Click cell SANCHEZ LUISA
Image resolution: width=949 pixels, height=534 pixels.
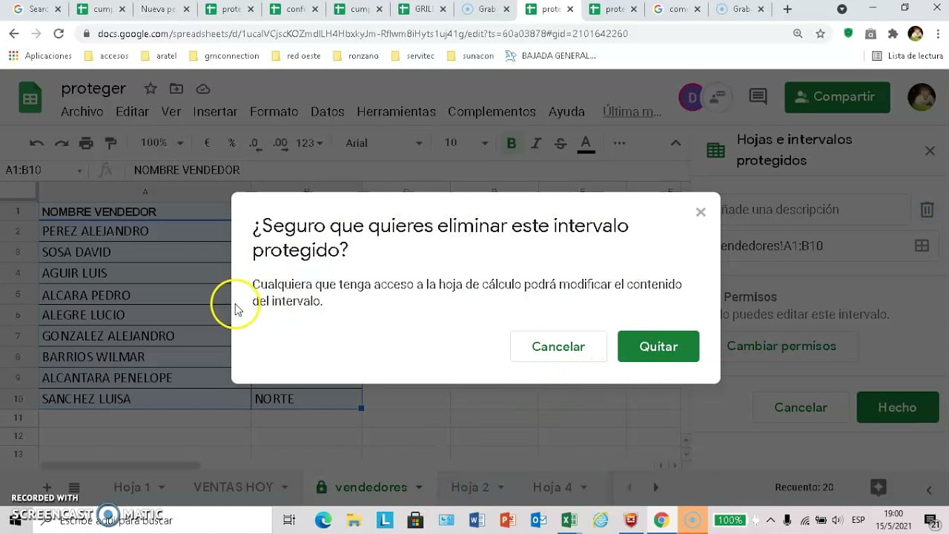click(x=145, y=399)
